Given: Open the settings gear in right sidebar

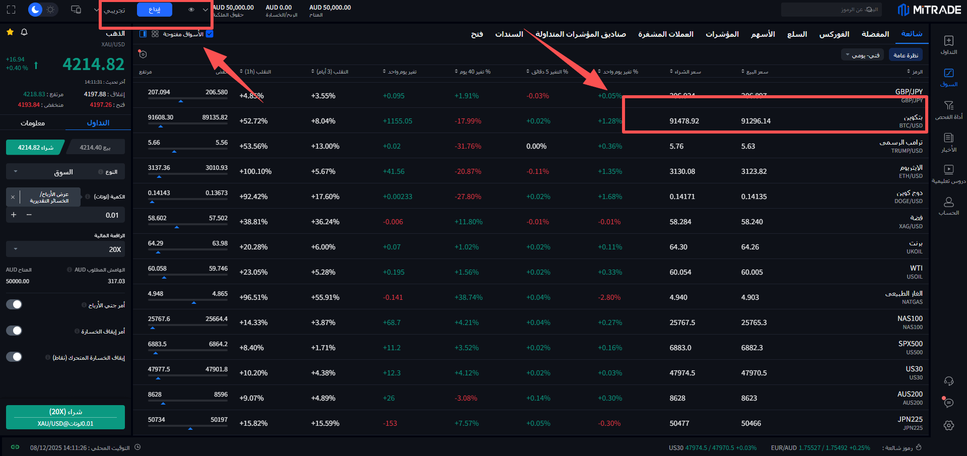Looking at the screenshot, I should pyautogui.click(x=948, y=426).
